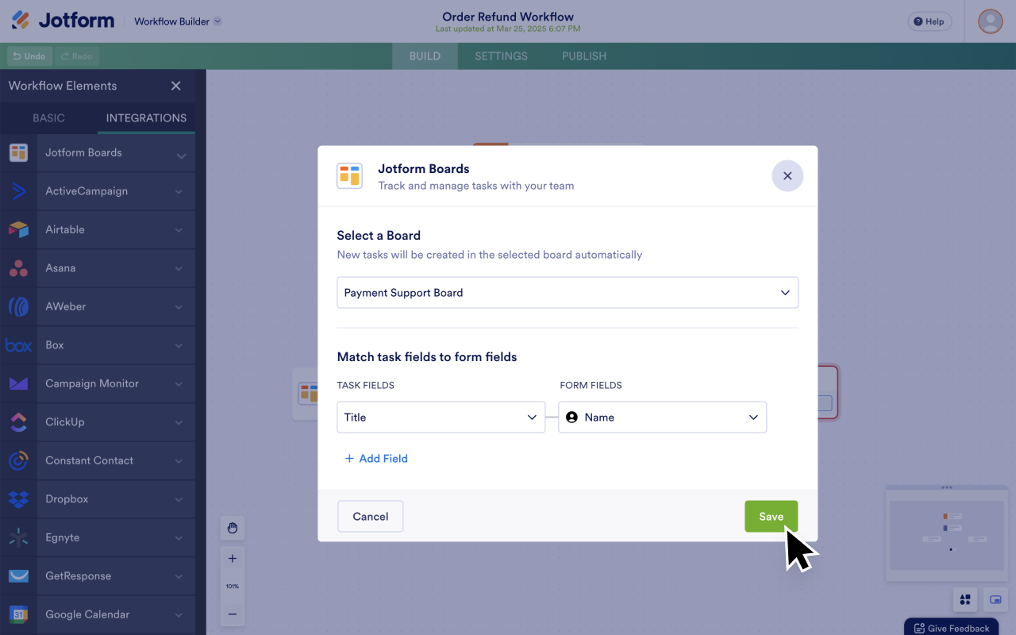Toggle the minimap display icon

click(995, 599)
